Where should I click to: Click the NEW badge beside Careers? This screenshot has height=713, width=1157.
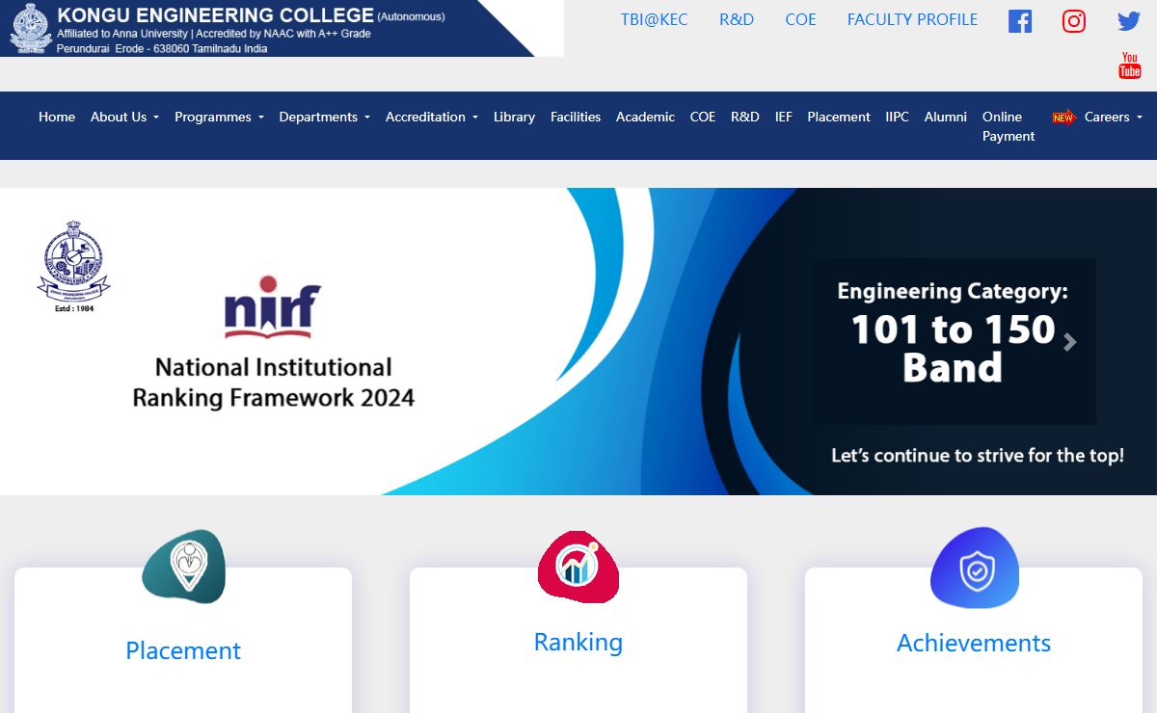tap(1063, 118)
